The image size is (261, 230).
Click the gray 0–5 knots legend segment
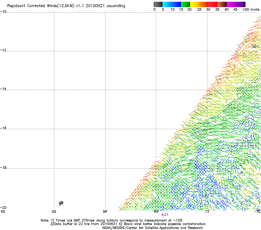click(158, 4)
